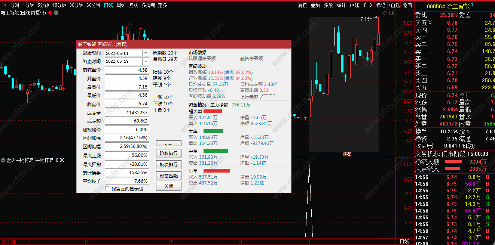Switch to 分时 timeframe
Screen dimensions: 495x245
[15, 5]
